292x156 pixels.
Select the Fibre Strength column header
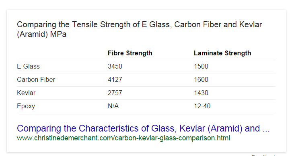pos(130,53)
